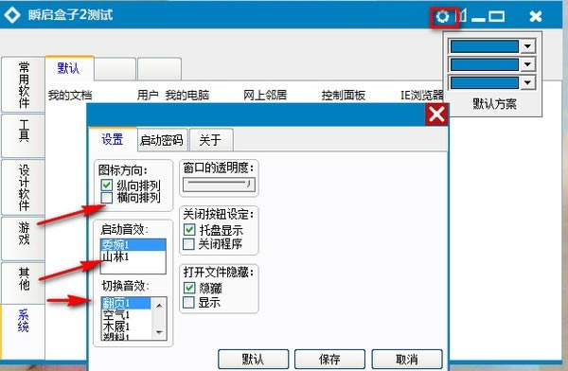
Task: Click 默认 button in settings dialog
Action: (253, 359)
